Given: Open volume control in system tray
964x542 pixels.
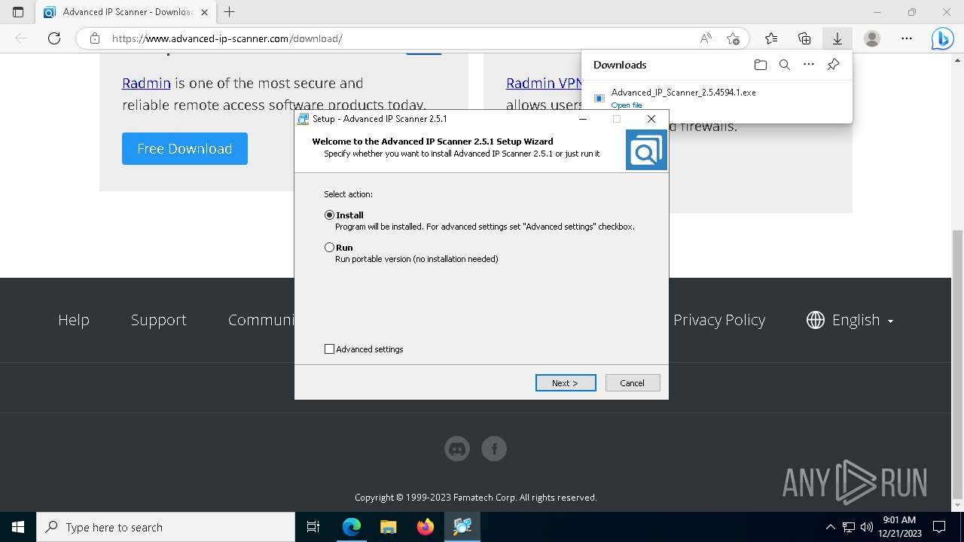Looking at the screenshot, I should point(867,527).
